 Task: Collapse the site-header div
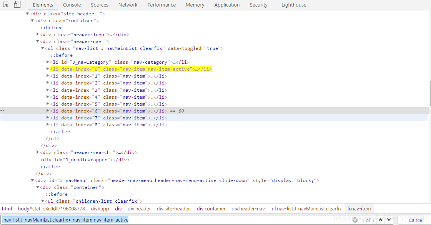pos(27,13)
